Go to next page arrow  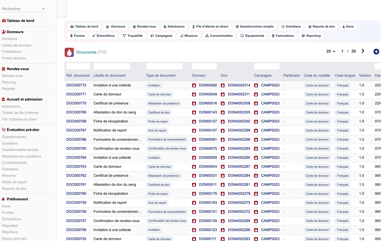pyautogui.click(x=363, y=51)
